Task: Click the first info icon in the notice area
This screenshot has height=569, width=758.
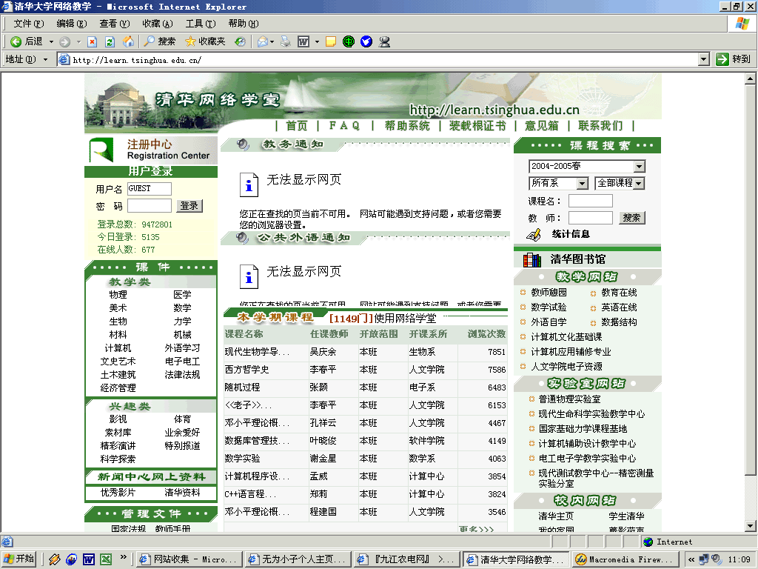Action: [x=249, y=184]
